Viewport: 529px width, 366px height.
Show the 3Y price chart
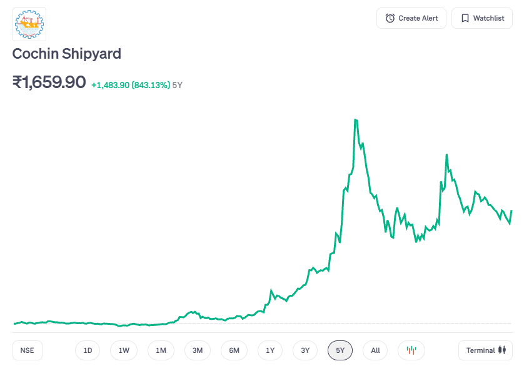[x=305, y=350]
